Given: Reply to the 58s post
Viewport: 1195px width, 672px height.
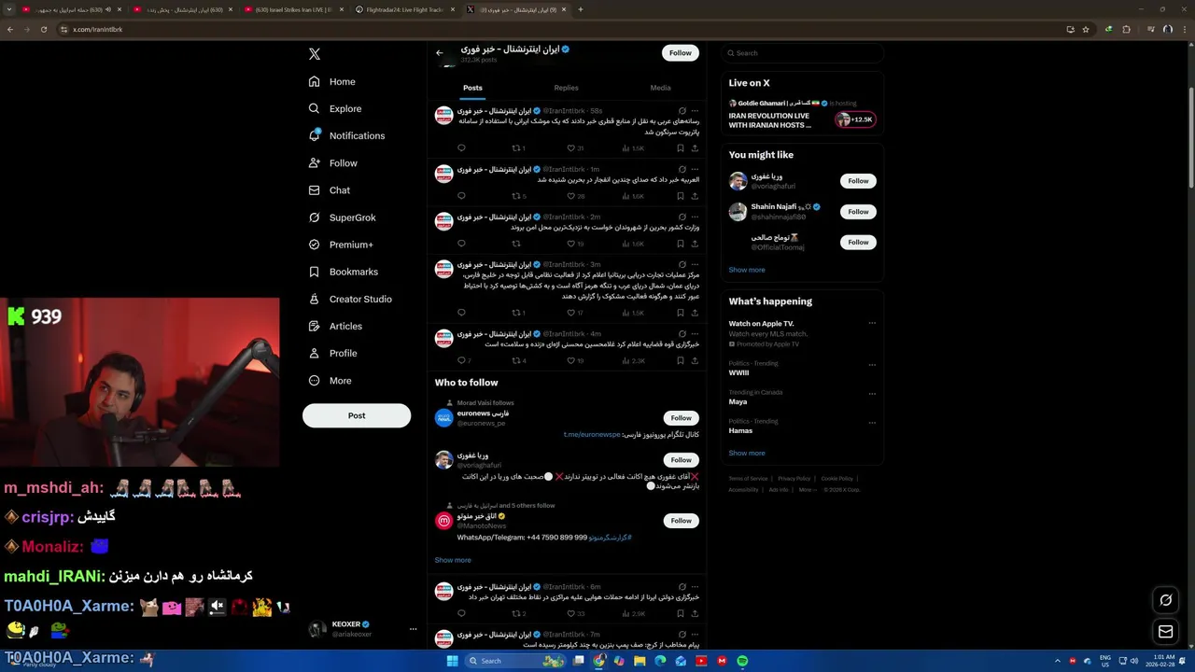Looking at the screenshot, I should click(461, 147).
